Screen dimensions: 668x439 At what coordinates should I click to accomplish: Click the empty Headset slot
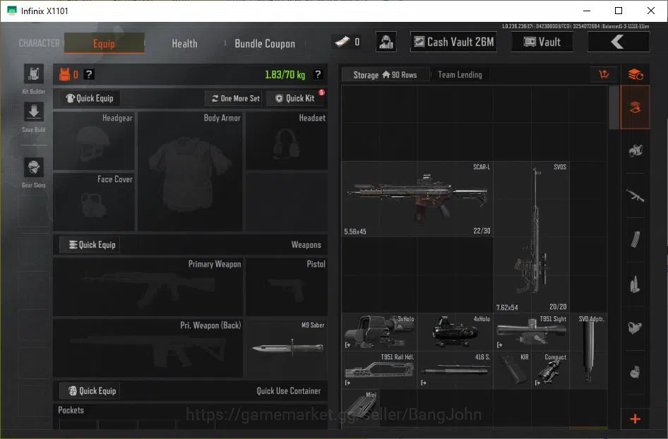tap(287, 141)
